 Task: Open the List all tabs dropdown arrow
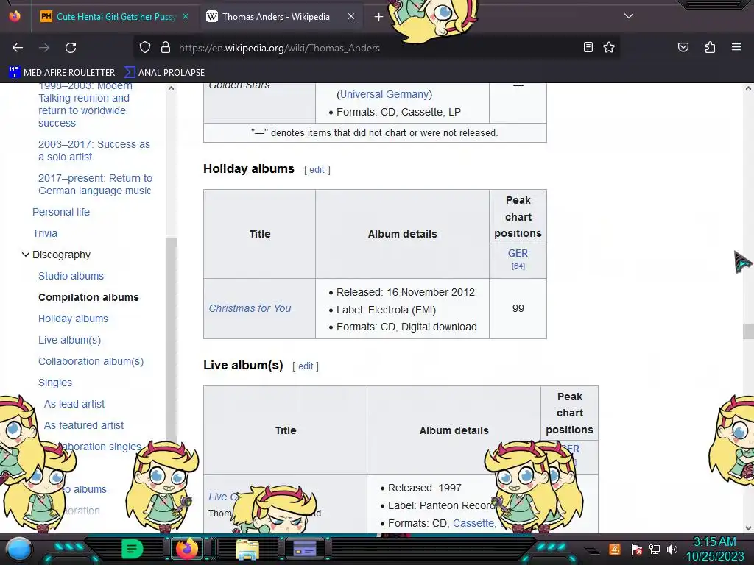629,16
